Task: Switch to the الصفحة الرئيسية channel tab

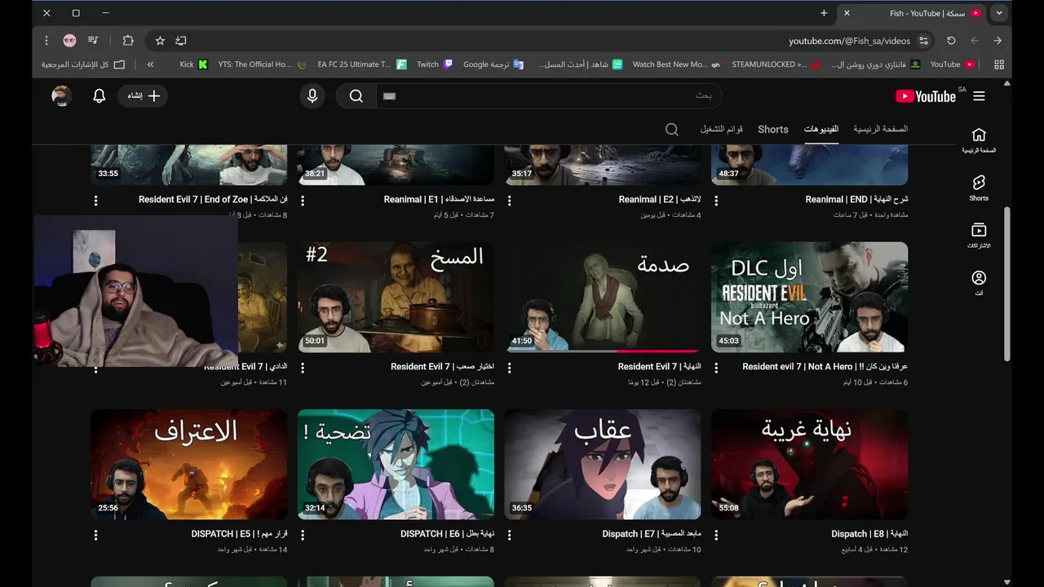Action: (x=880, y=129)
